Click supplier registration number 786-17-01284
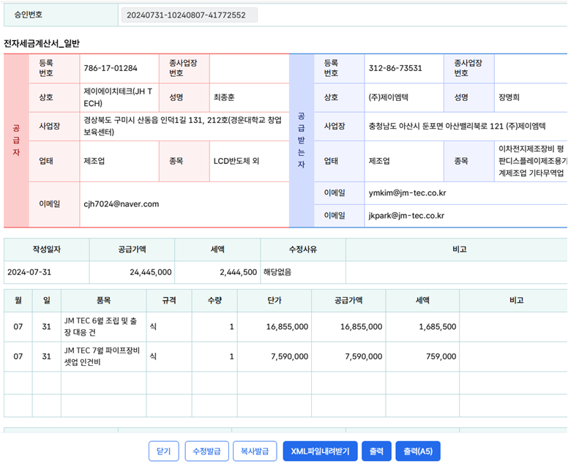The height and width of the screenshot is (469, 568). [111, 68]
